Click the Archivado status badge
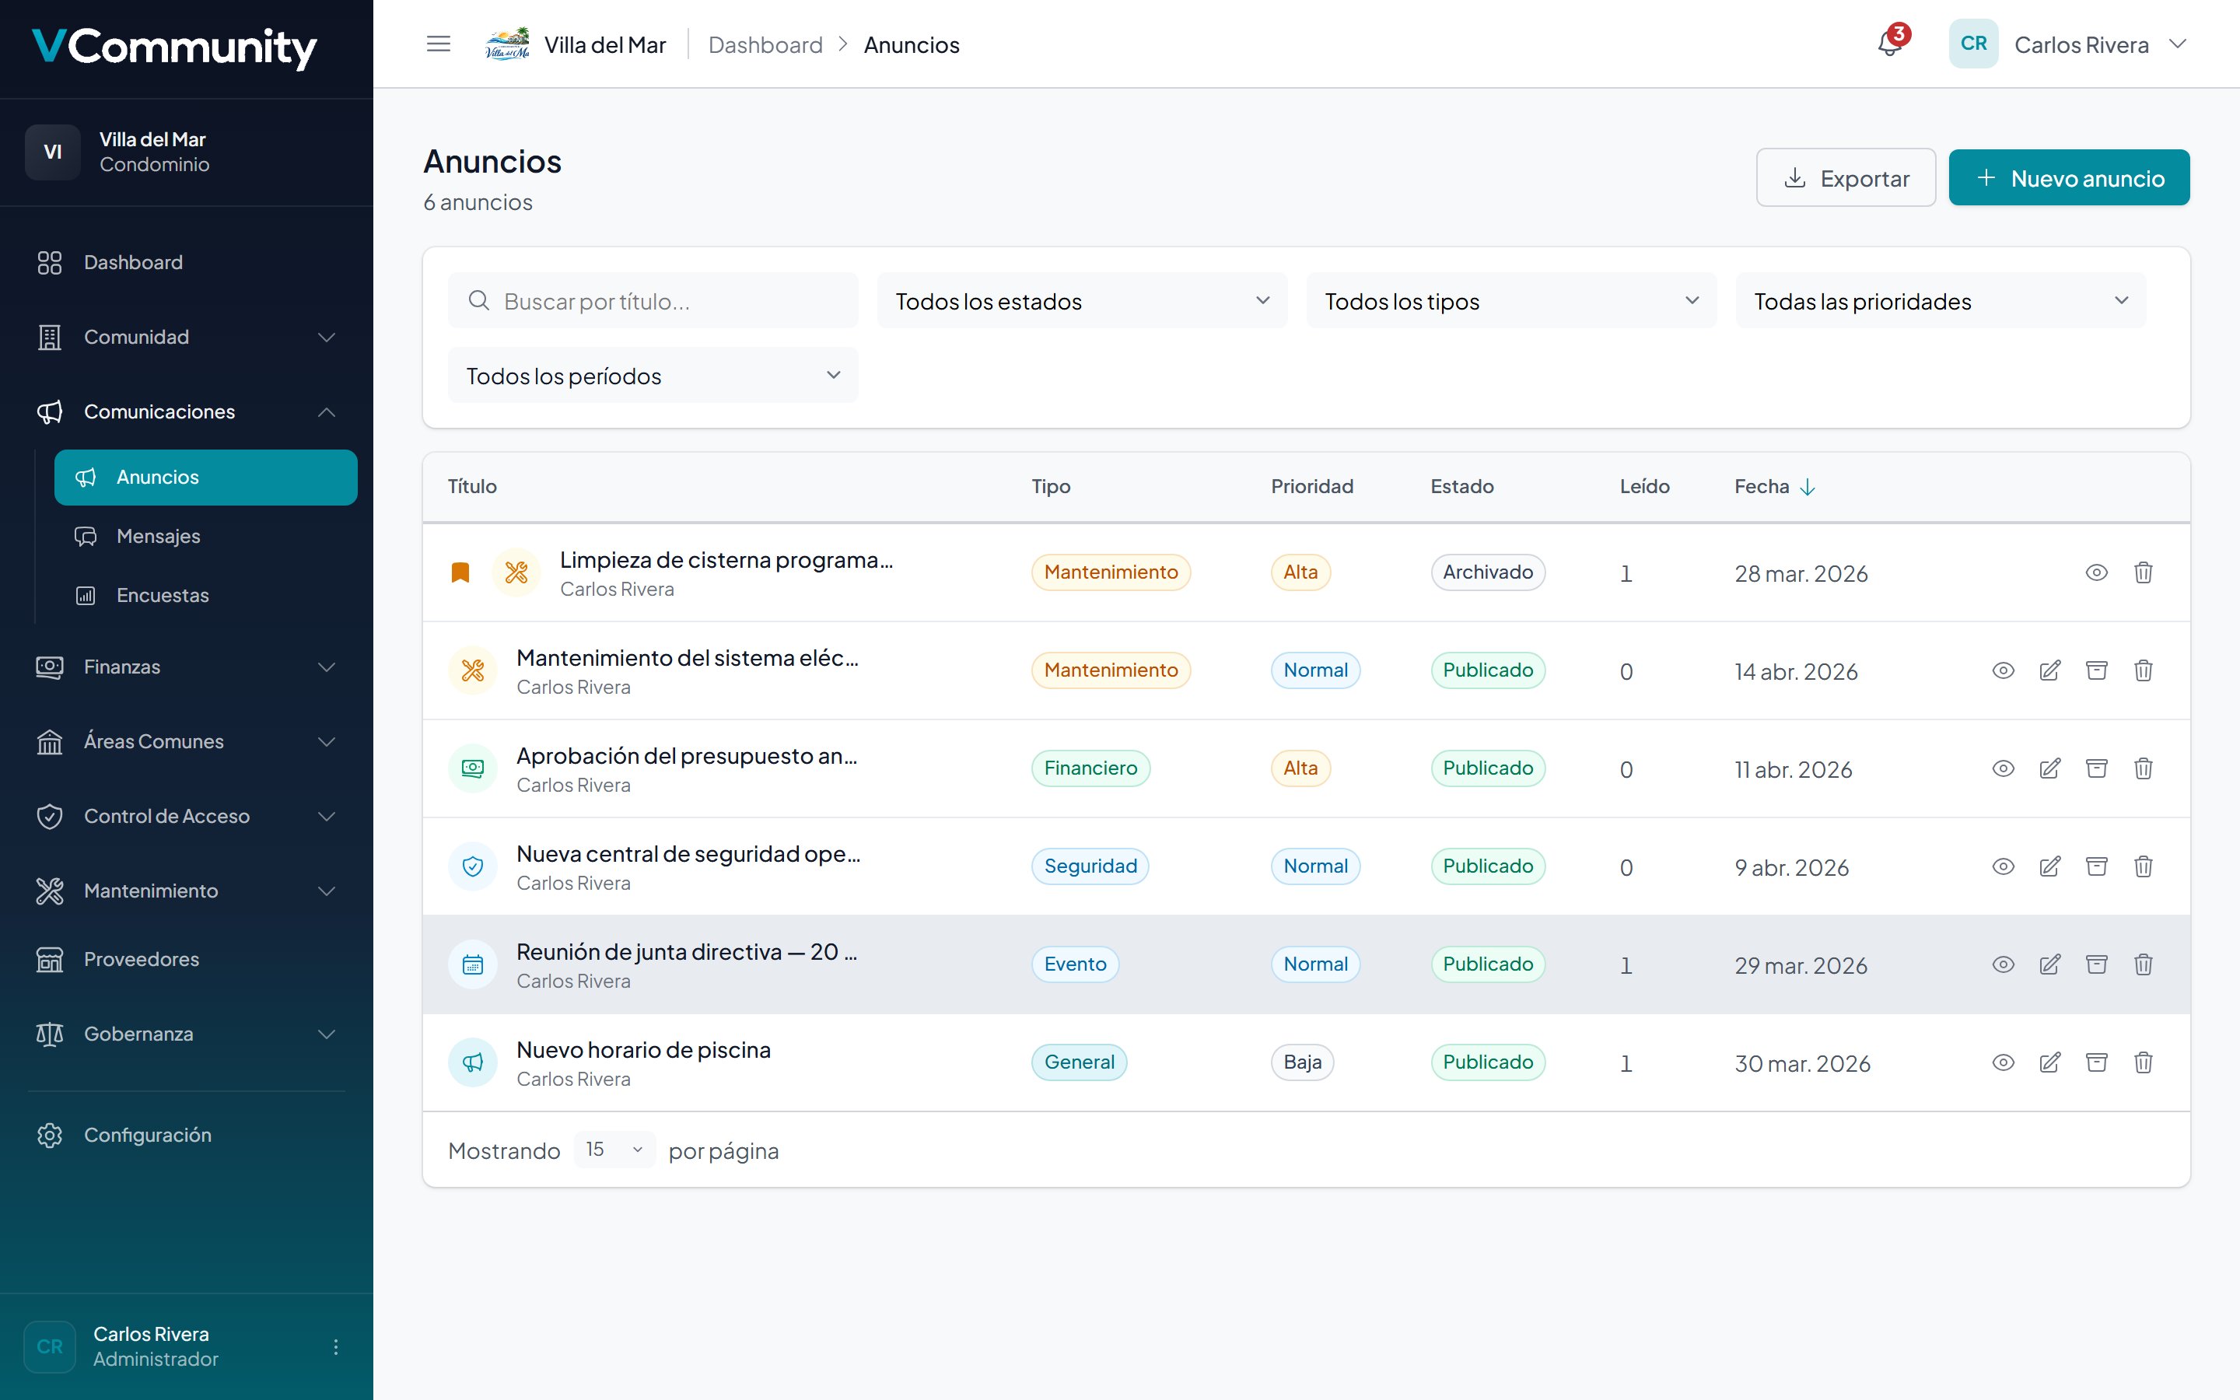This screenshot has height=1400, width=2240. [x=1487, y=572]
